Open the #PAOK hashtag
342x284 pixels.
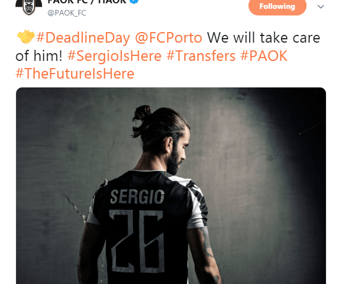click(264, 56)
